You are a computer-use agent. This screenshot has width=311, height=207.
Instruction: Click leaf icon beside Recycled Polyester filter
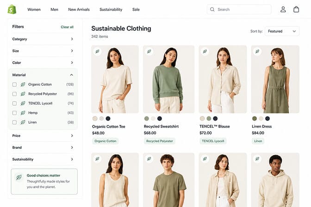click(23, 94)
